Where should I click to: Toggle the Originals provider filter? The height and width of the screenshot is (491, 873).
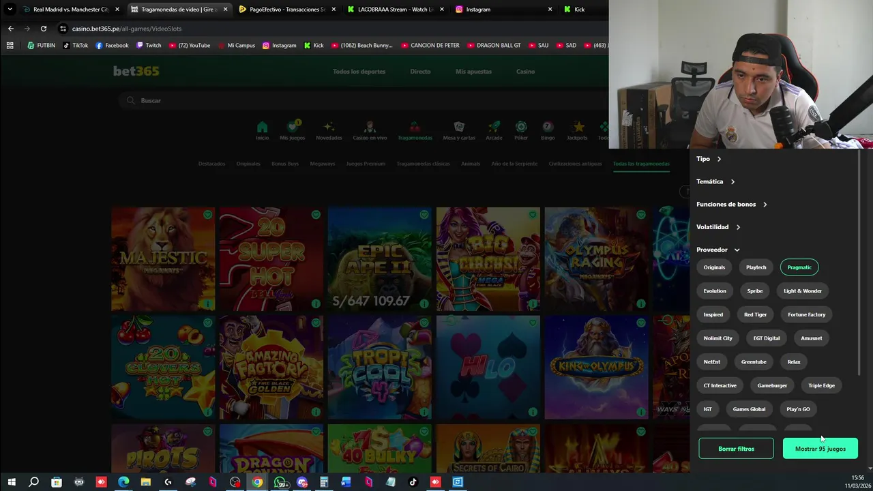pyautogui.click(x=714, y=267)
